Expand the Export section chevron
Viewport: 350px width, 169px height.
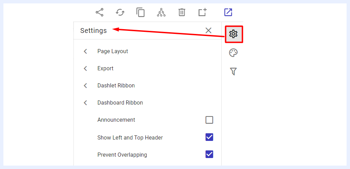click(x=85, y=69)
